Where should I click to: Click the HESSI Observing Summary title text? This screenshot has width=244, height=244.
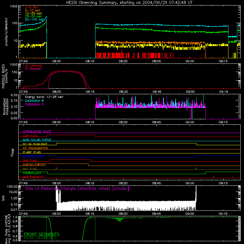click(129, 3)
